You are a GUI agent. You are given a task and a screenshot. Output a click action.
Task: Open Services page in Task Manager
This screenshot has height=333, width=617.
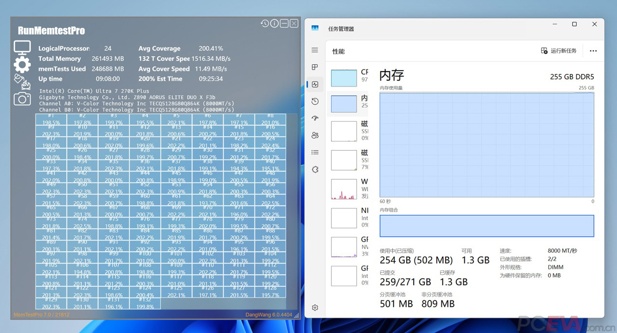pos(315,170)
